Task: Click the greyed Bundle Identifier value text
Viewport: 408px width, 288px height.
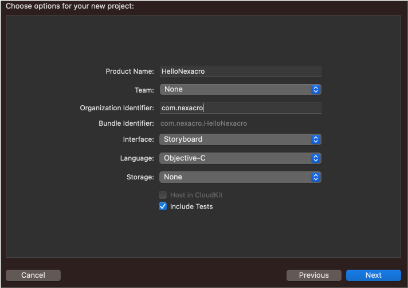Action: click(203, 123)
